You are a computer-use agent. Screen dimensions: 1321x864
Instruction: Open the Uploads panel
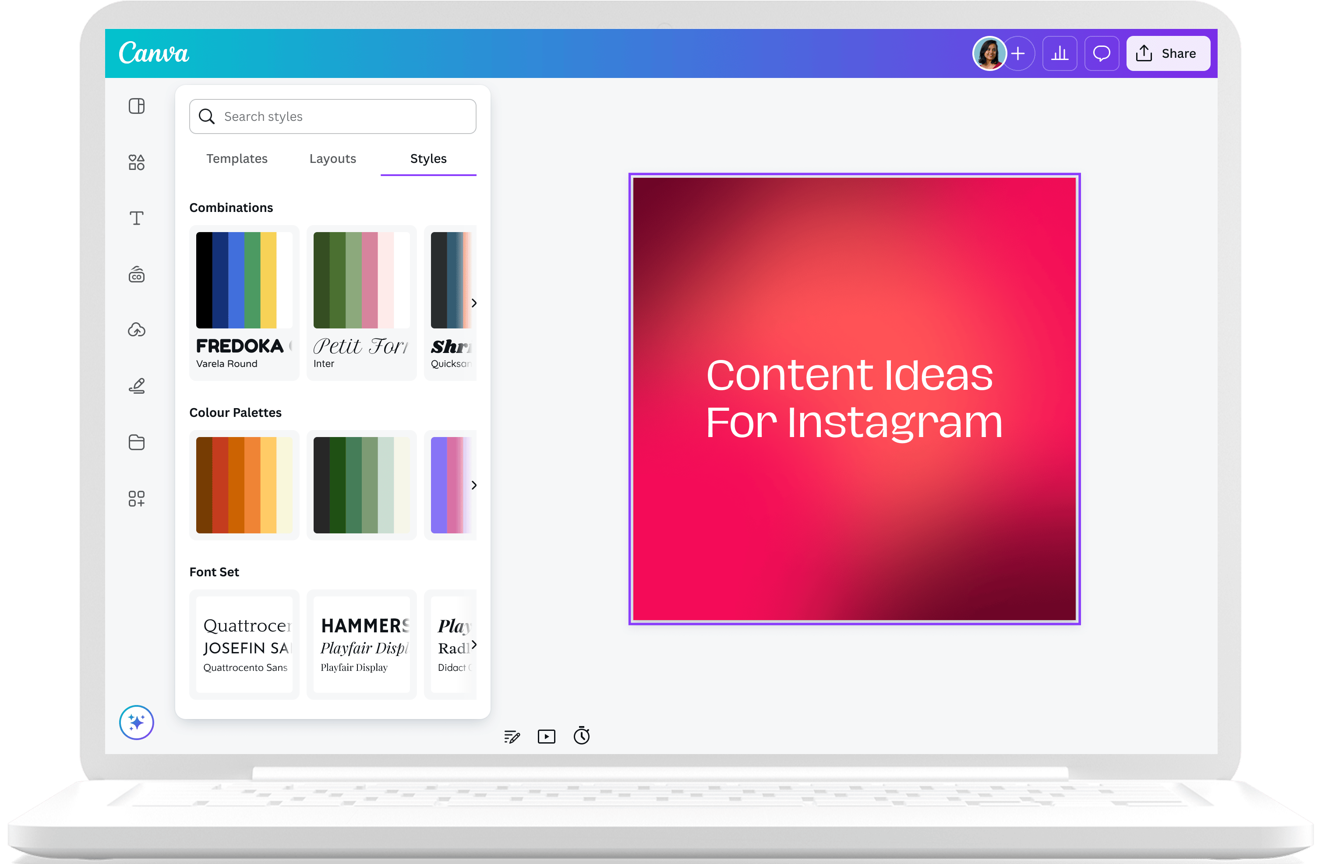(136, 330)
